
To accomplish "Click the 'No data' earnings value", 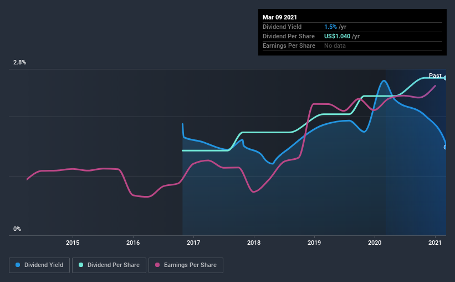I will point(335,46).
